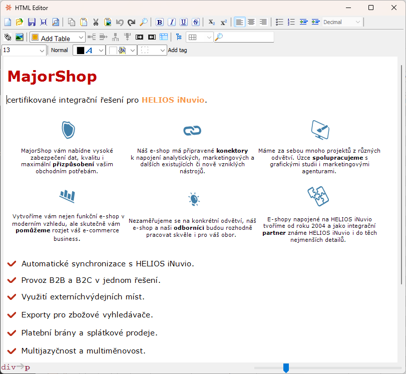The width and height of the screenshot is (406, 374).
Task: Paste from the clipboard icon
Action: [84, 22]
